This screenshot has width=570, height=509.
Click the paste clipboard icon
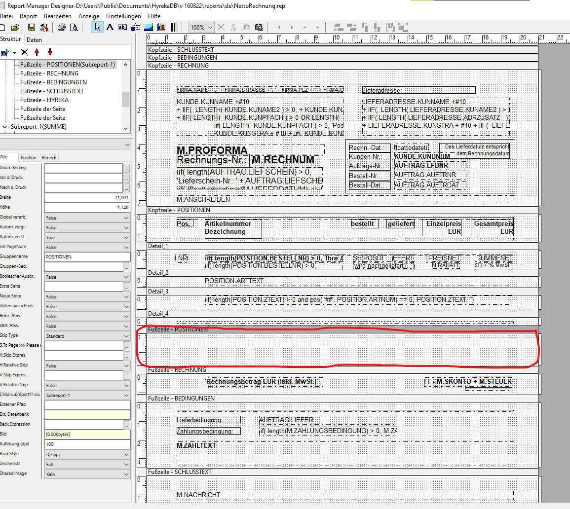(x=259, y=27)
